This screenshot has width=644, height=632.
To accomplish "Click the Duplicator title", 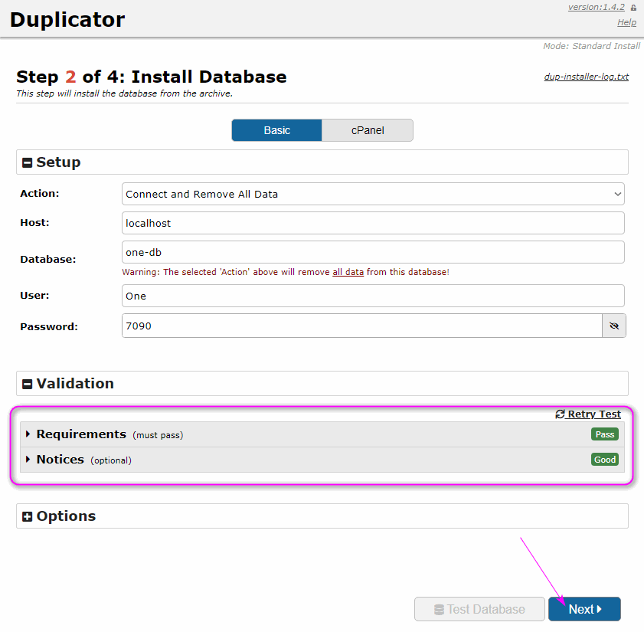I will point(67,20).
